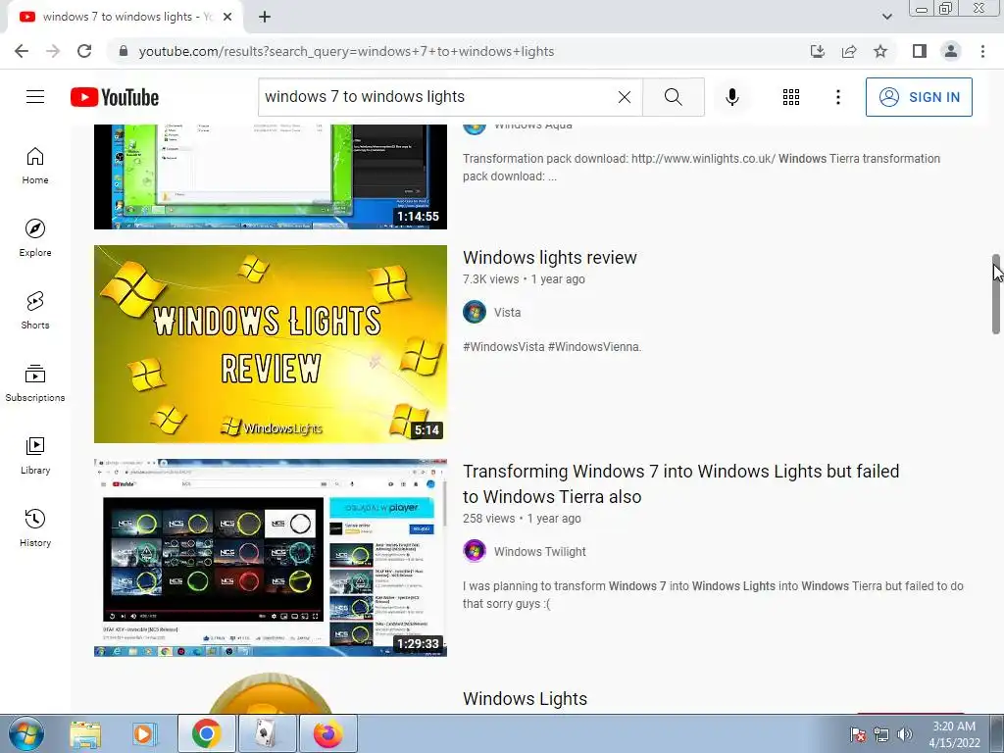Open YouTube settings three-dot menu

click(837, 97)
